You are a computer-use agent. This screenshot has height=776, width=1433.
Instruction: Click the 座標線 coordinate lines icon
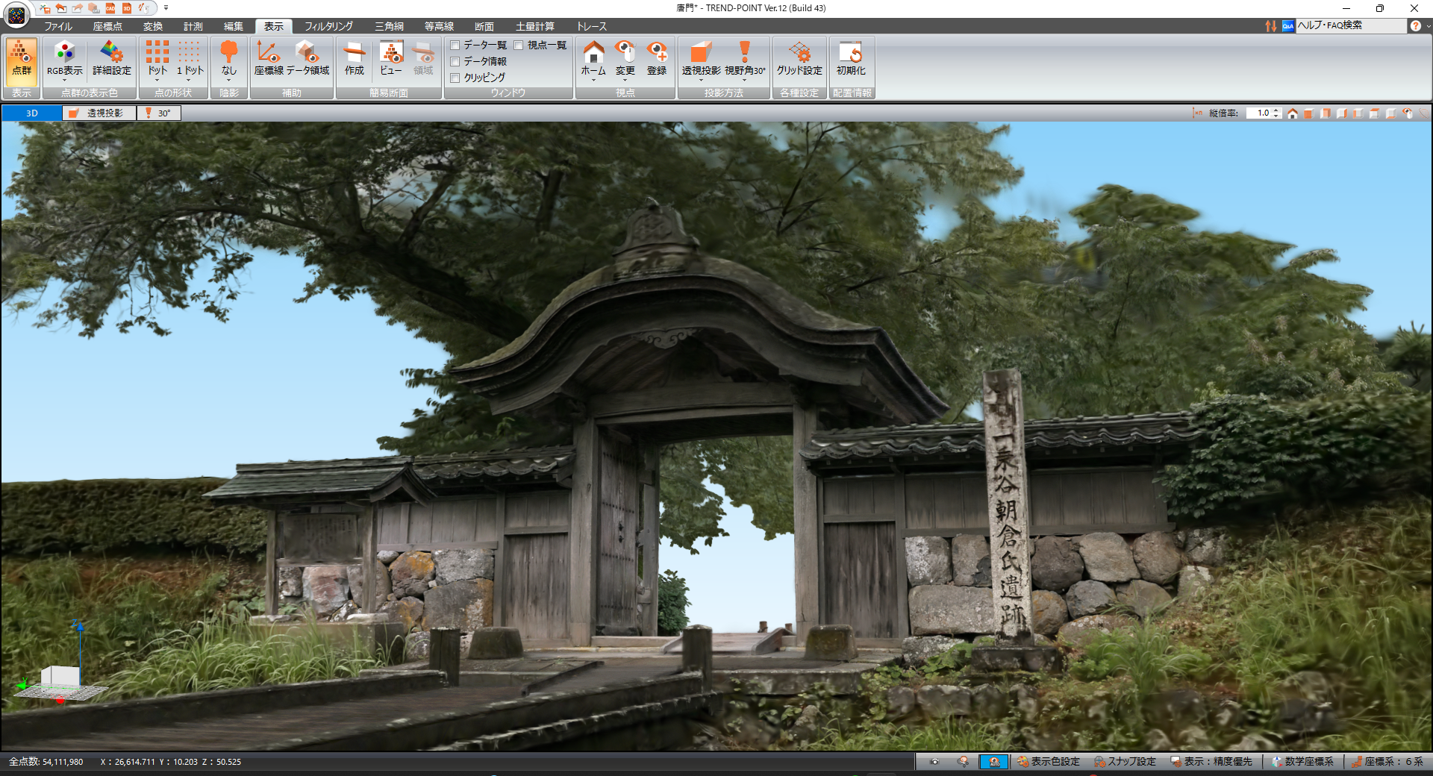point(268,58)
